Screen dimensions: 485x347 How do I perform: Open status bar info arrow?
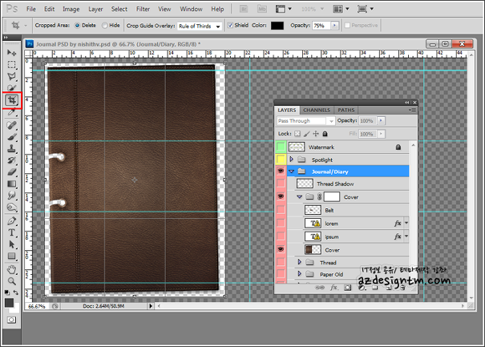(x=151, y=306)
